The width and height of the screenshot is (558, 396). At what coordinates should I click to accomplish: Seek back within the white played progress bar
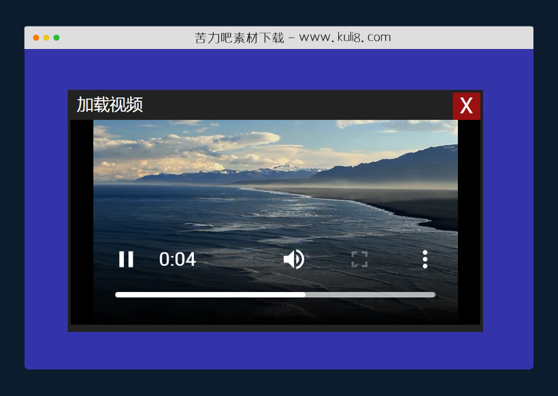(x=204, y=295)
